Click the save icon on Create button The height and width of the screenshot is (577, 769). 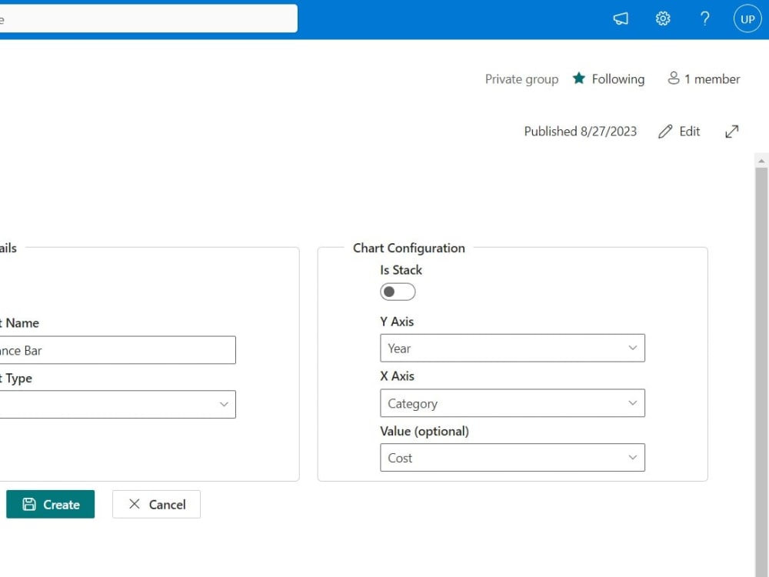[28, 504]
